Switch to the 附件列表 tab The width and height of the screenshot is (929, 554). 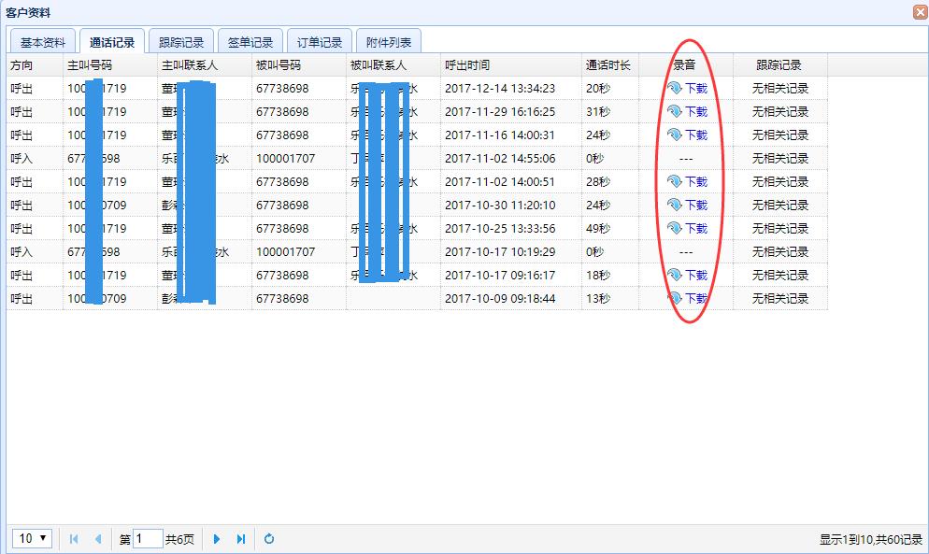point(387,40)
